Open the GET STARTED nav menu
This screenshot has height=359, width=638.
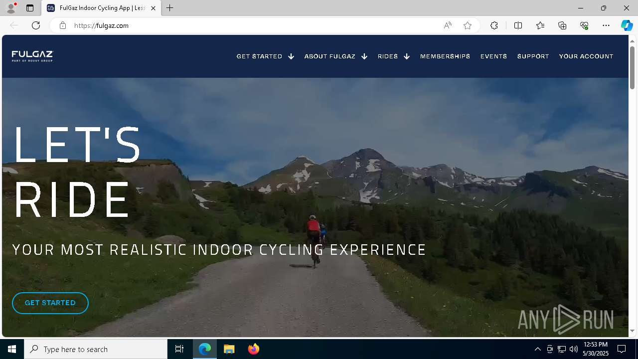point(259,56)
